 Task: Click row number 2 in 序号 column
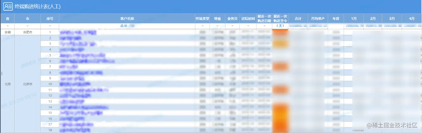(x=50, y=38)
